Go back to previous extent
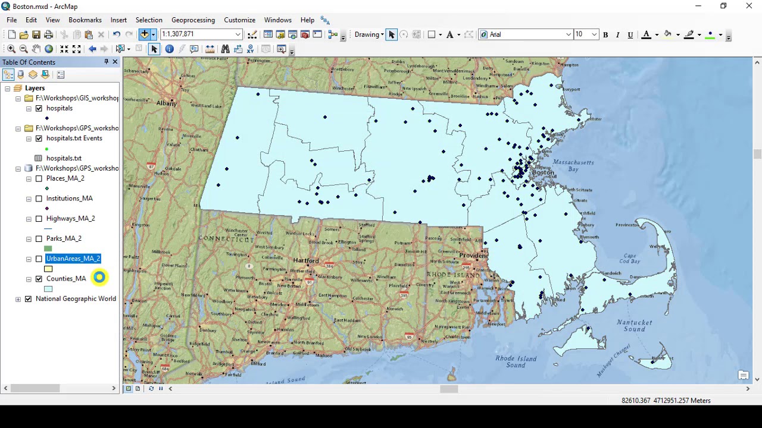Image resolution: width=762 pixels, height=428 pixels. pyautogui.click(x=92, y=49)
